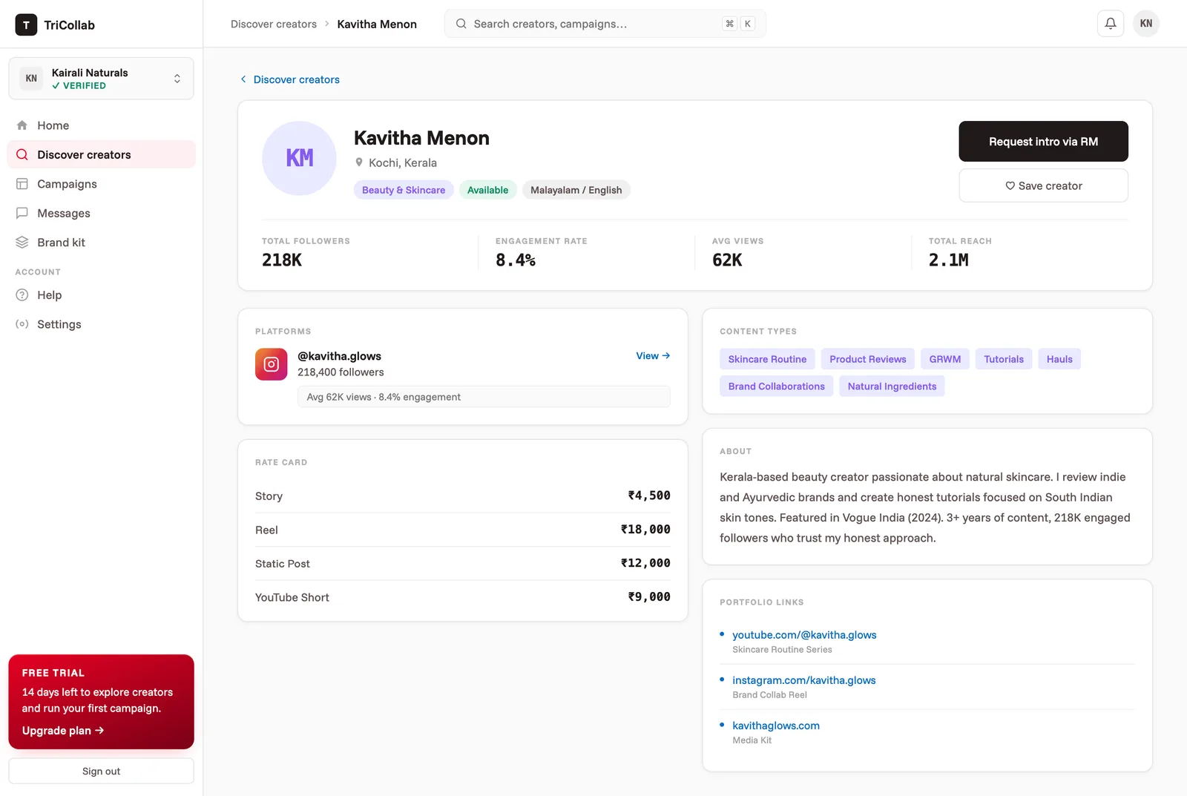Click the Malayalam / English language tag
1187x796 pixels.
coord(576,190)
